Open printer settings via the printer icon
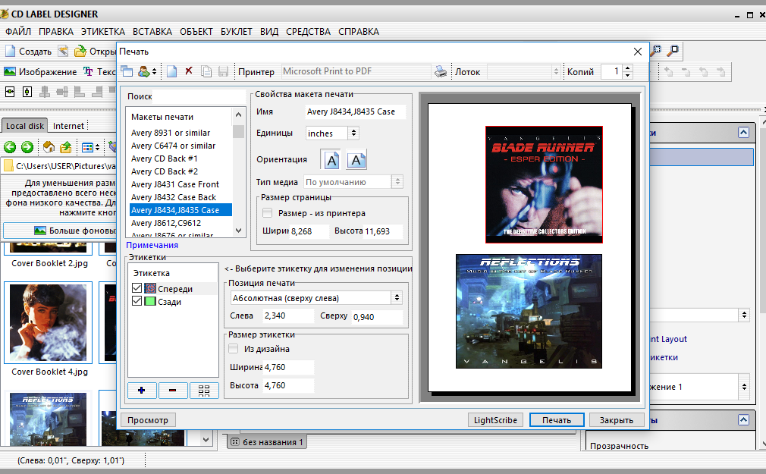Screen dimensions: 766x474 tap(440, 71)
